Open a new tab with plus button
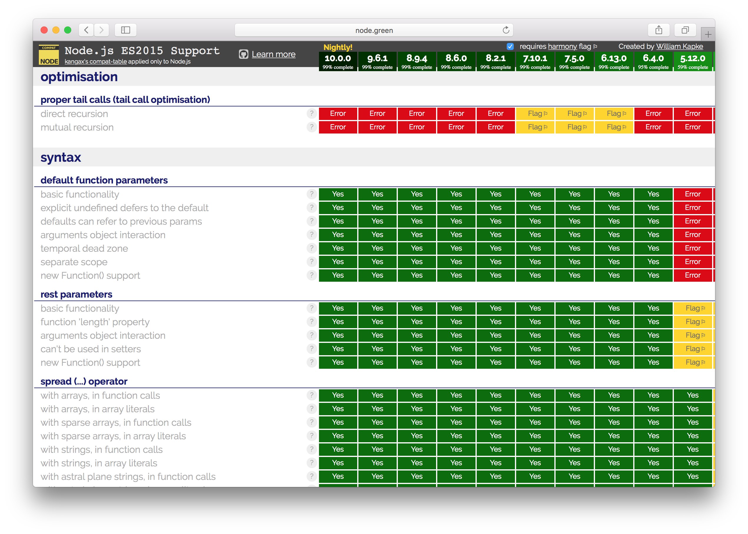 point(708,34)
